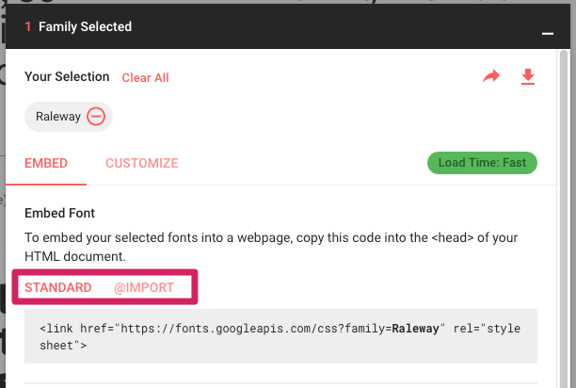Click the 'To embed your selected fonts' instruction text
The width and height of the screenshot is (576, 388).
pyautogui.click(x=271, y=247)
